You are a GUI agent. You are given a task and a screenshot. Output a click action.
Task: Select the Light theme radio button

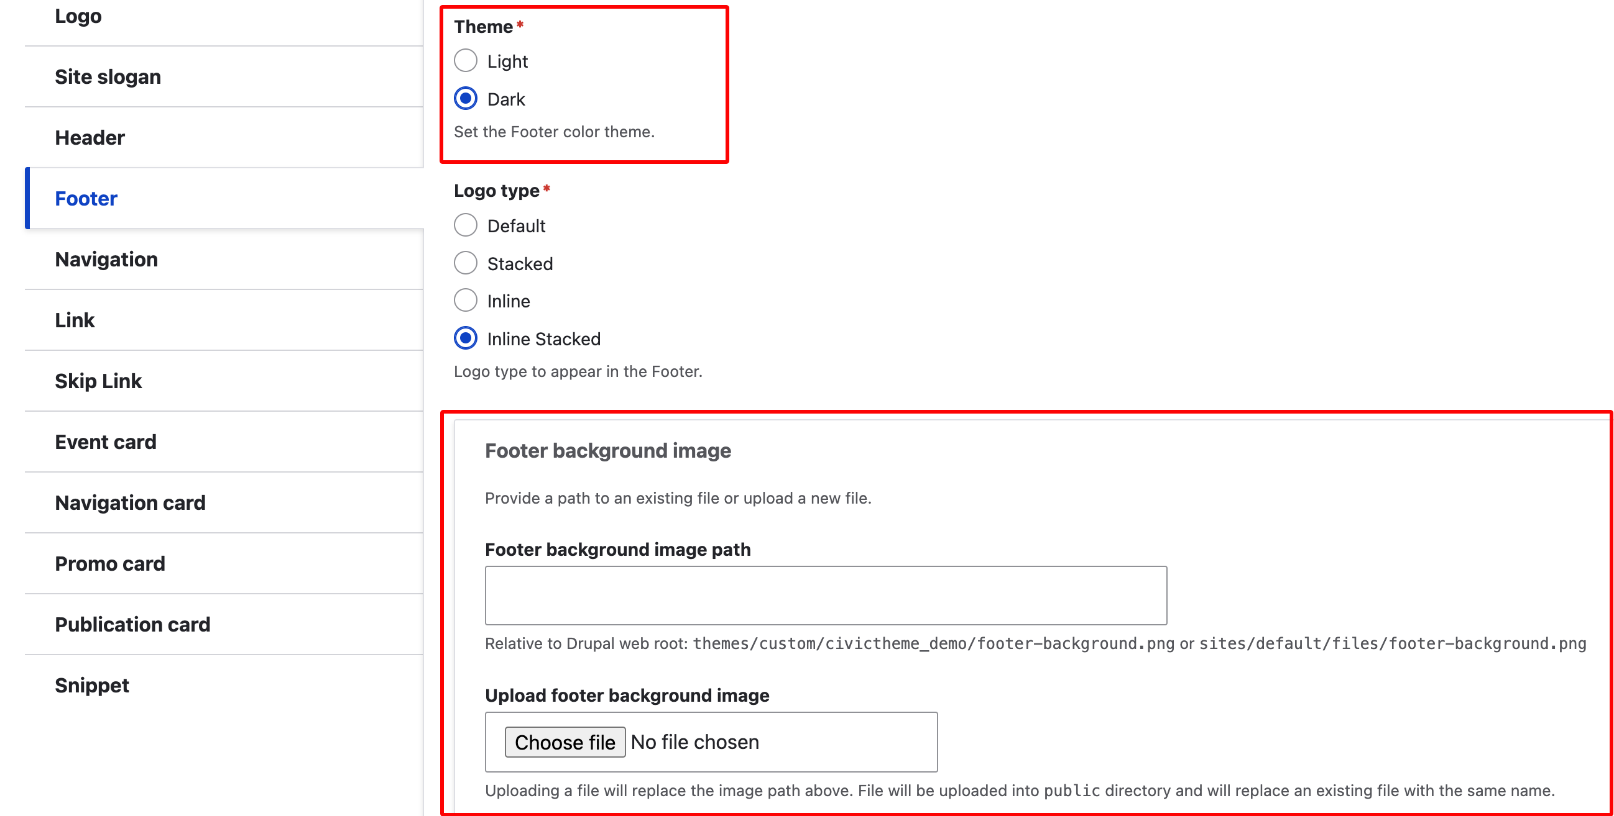tap(466, 61)
